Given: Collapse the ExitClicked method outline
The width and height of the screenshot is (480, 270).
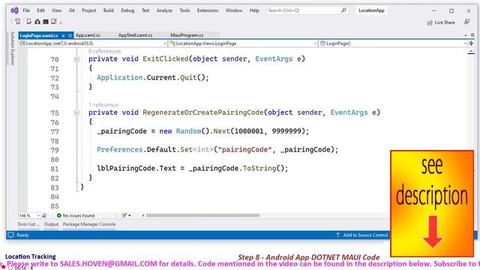Looking at the screenshot, I should (x=76, y=59).
